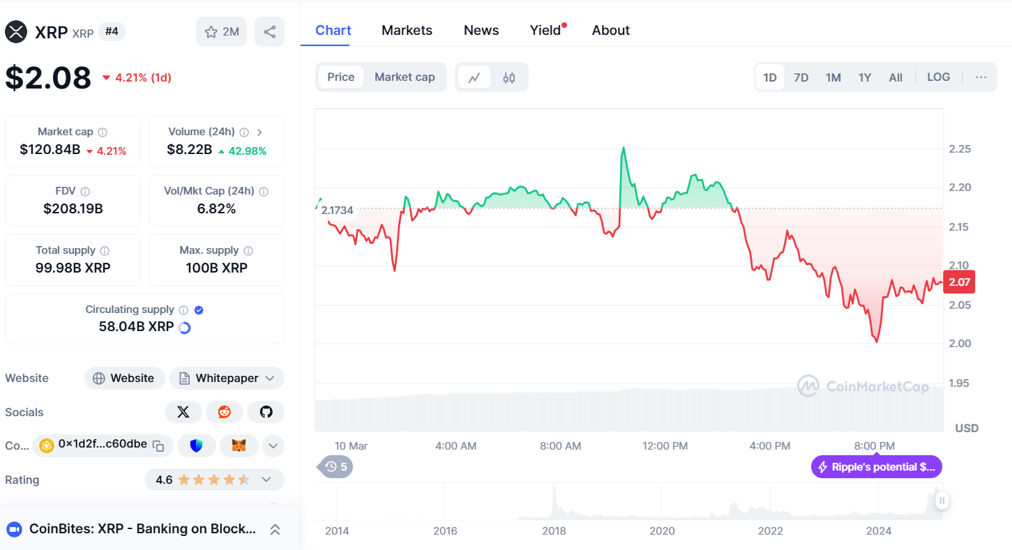Click FDV info icon
Screen dimensions: 1012x550
[x=85, y=191]
